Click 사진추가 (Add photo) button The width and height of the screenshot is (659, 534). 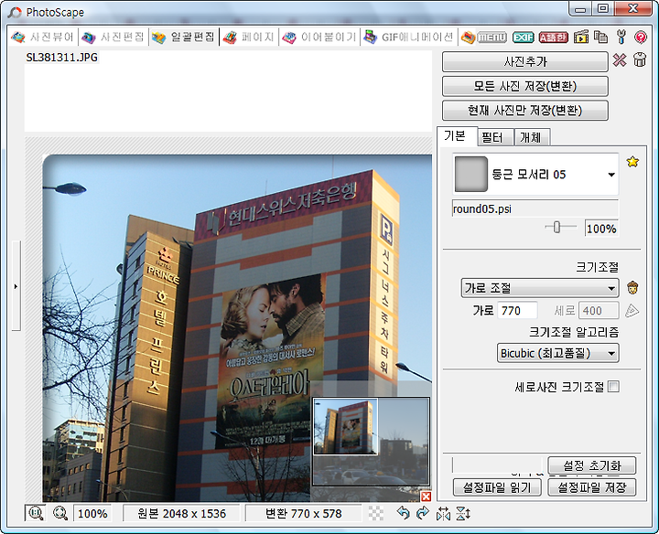[x=525, y=62]
